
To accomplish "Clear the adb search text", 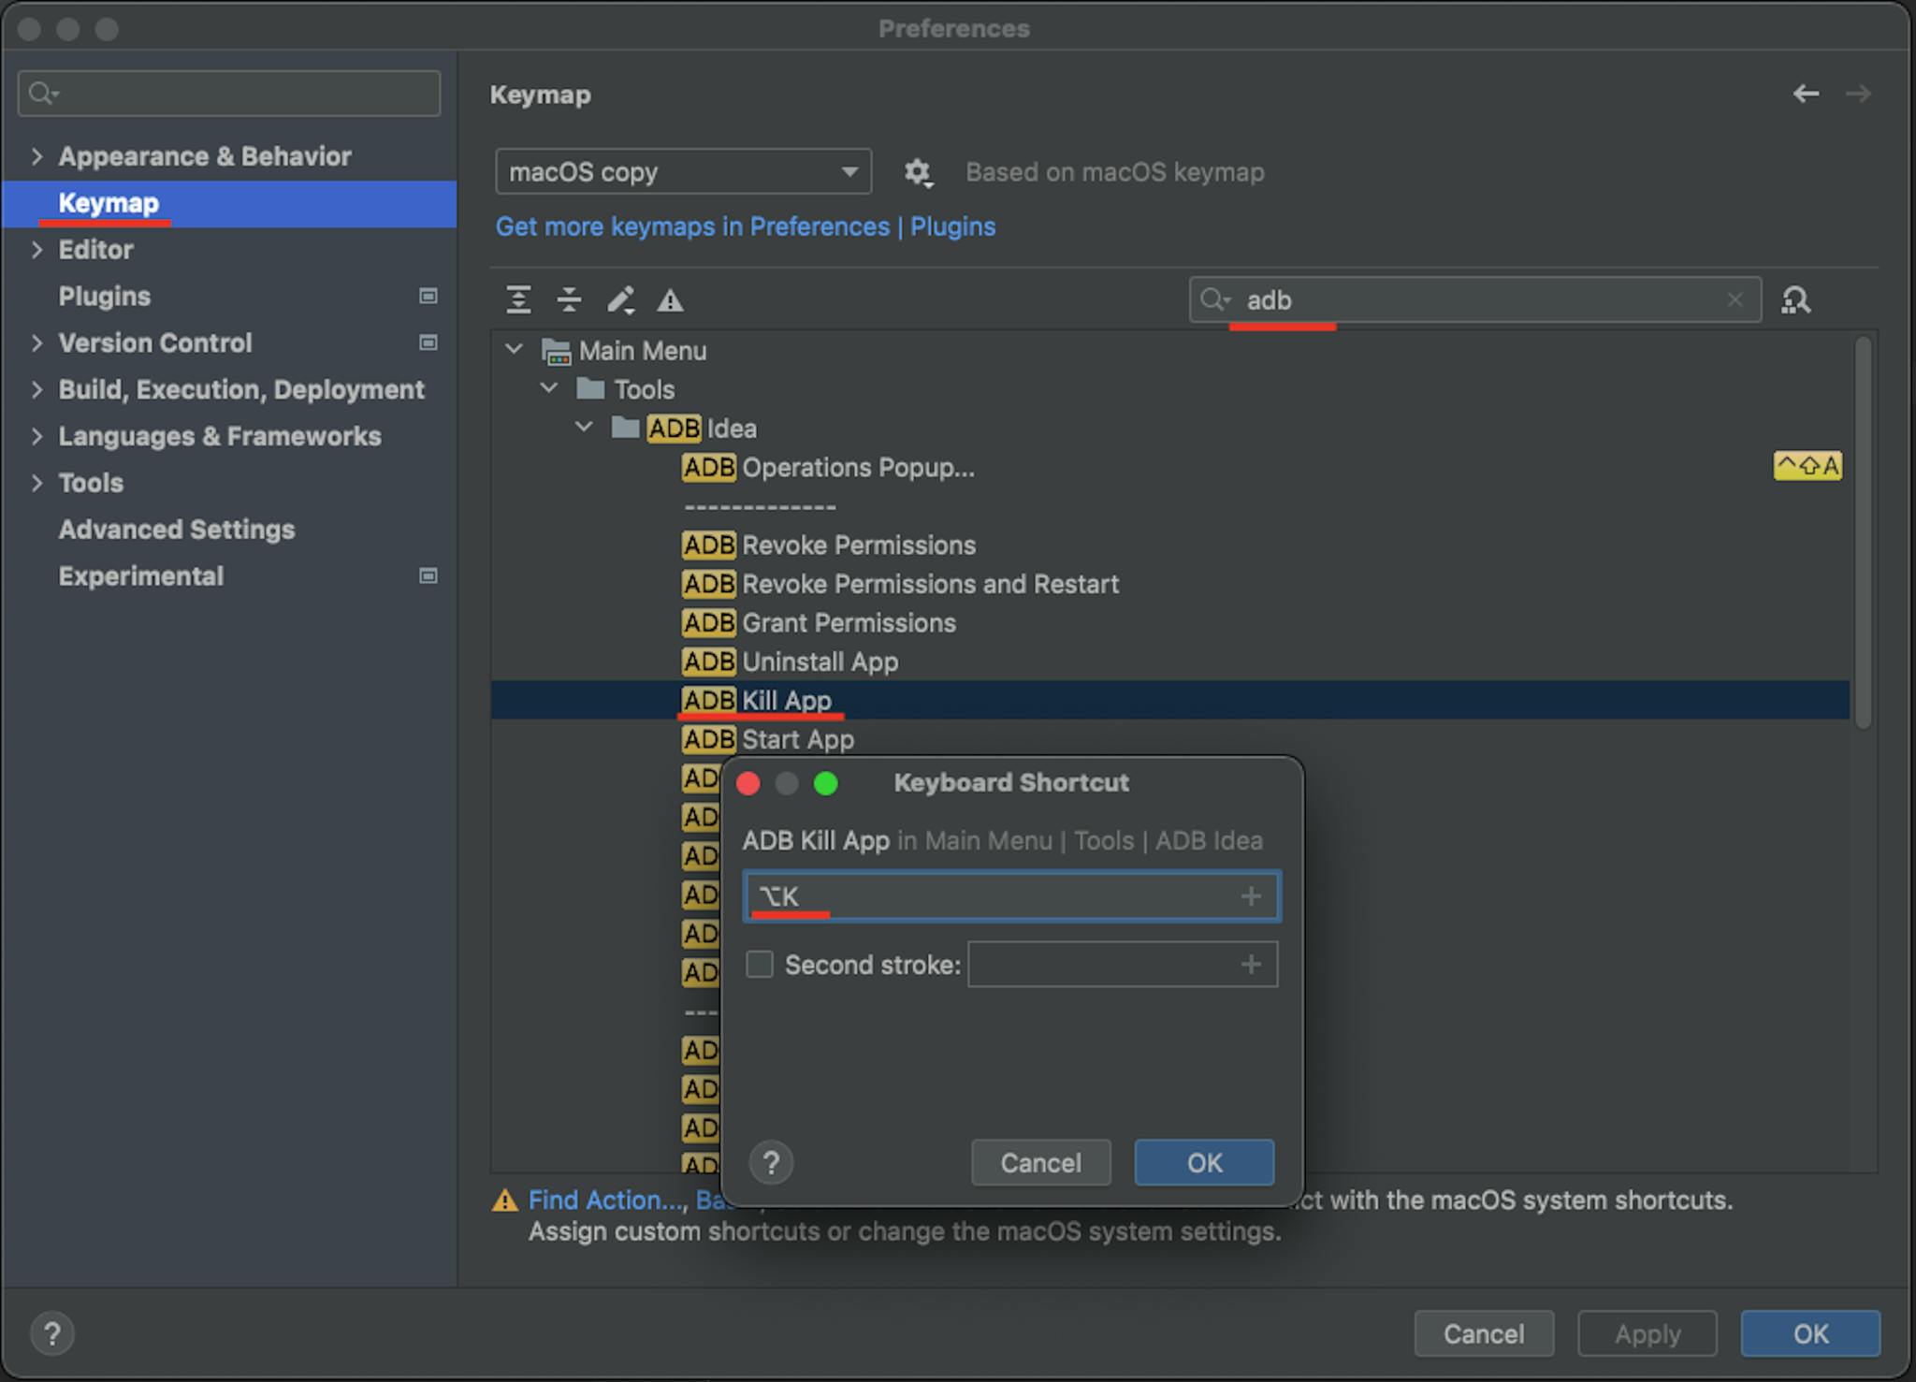I will pyautogui.click(x=1735, y=299).
